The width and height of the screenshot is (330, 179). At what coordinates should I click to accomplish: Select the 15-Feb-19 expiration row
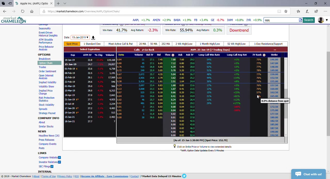point(70,77)
